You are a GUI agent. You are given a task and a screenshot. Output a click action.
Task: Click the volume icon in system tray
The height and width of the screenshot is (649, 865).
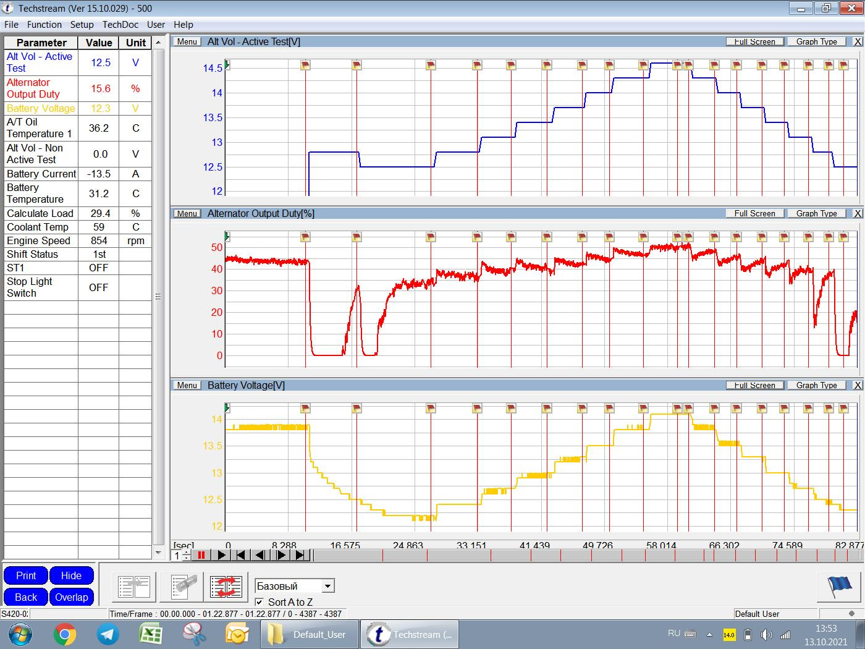coord(766,635)
